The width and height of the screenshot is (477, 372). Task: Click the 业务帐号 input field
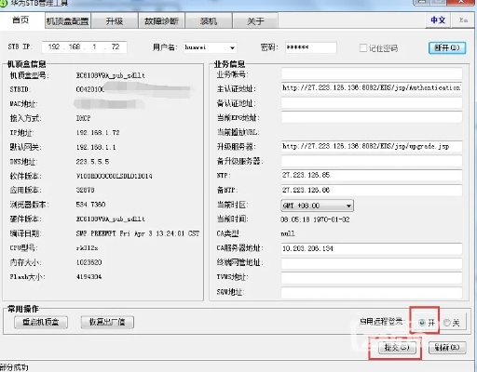coord(372,73)
